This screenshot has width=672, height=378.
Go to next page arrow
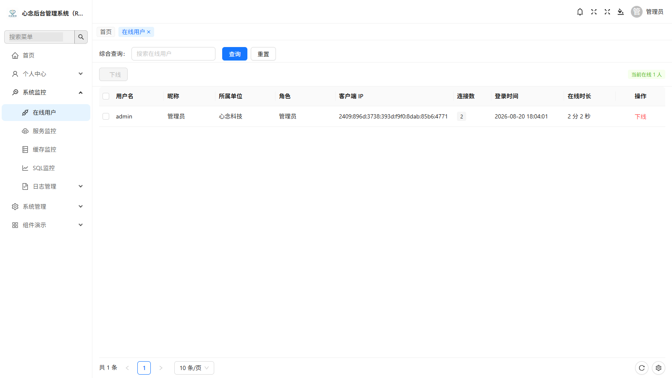[161, 368]
